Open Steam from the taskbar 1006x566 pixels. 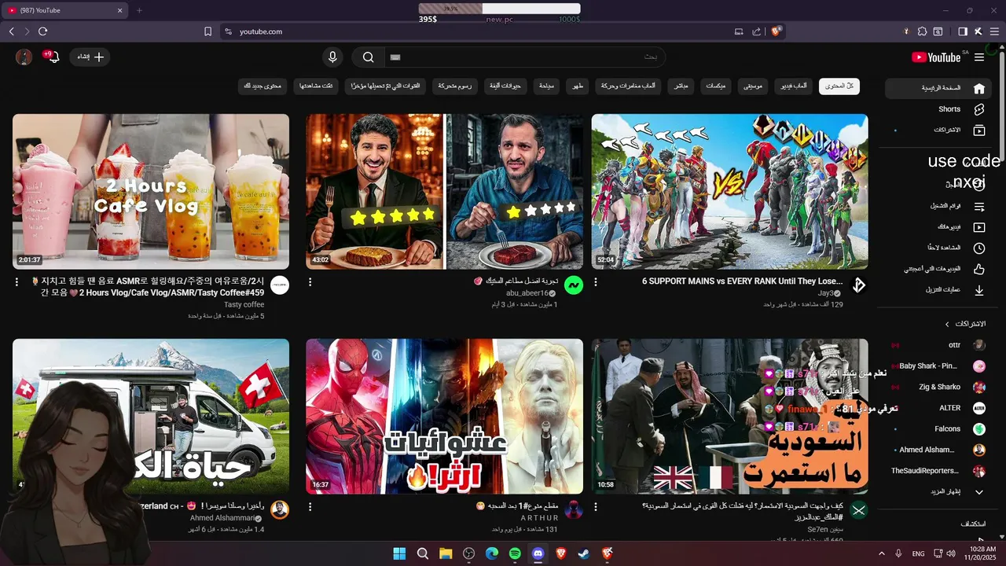pos(583,553)
